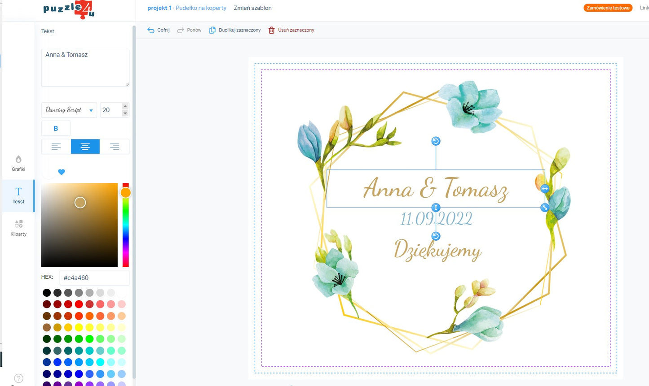Open the Grafiki panel in sidebar
Screen dimensions: 649x386
18,163
